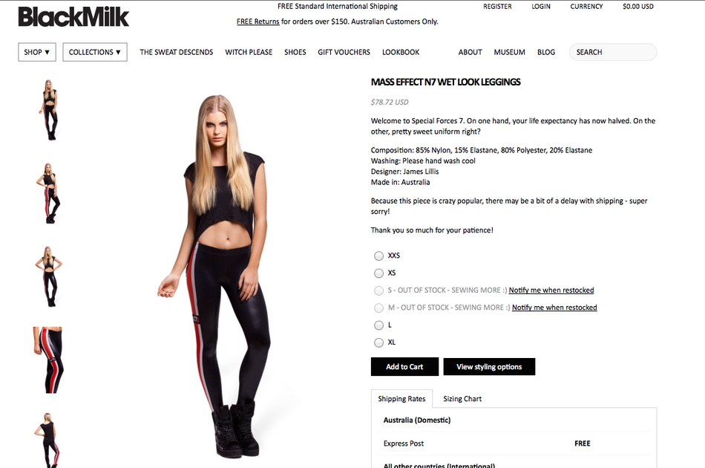Focus the SEARCH input field
The image size is (705, 468).
click(x=613, y=52)
